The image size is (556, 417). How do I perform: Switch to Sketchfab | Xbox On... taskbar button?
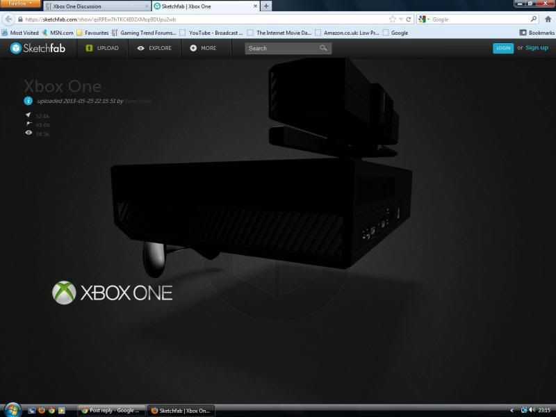[181, 410]
